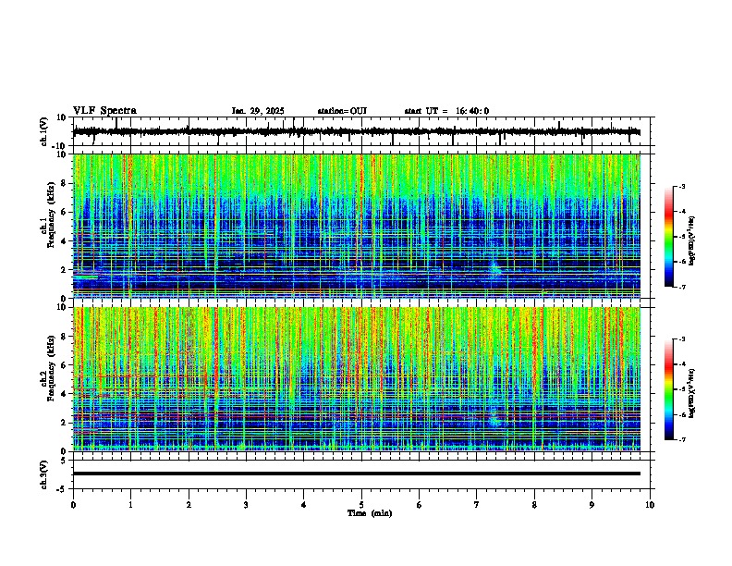Viewport: 732px width, 566px height.
Task: Click the '4' kHz tick on ch.2 axis
Action: pos(64,394)
